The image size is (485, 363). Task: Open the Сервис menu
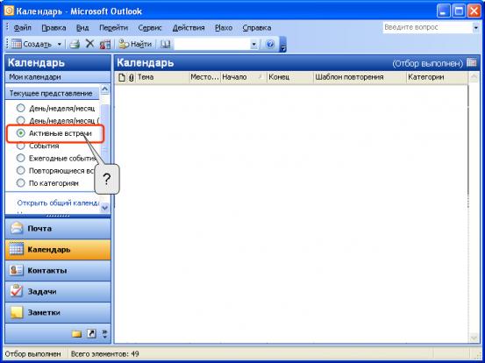pyautogui.click(x=150, y=28)
